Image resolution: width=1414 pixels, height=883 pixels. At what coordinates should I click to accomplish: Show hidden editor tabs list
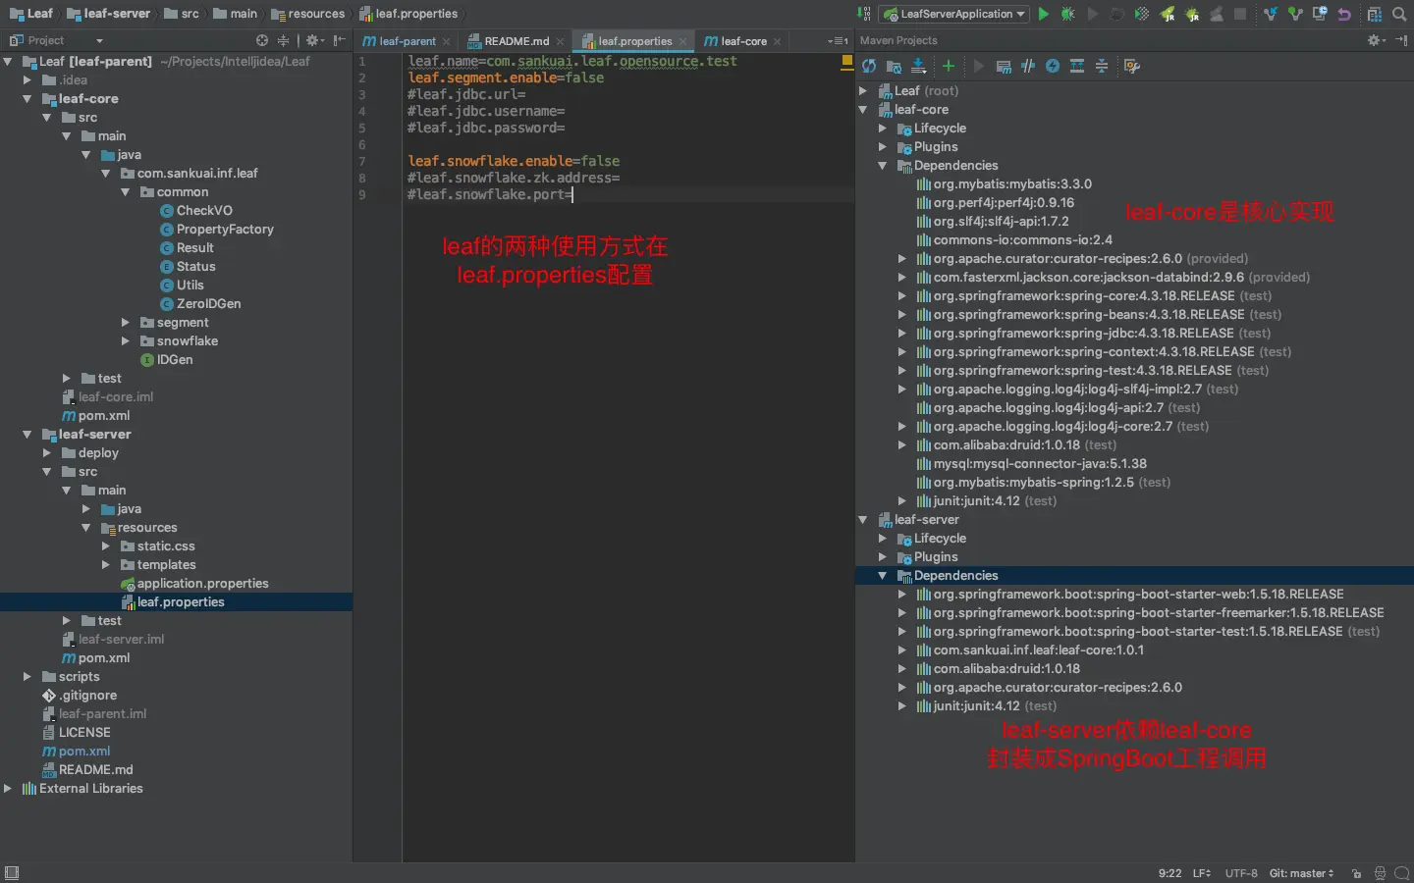838,41
